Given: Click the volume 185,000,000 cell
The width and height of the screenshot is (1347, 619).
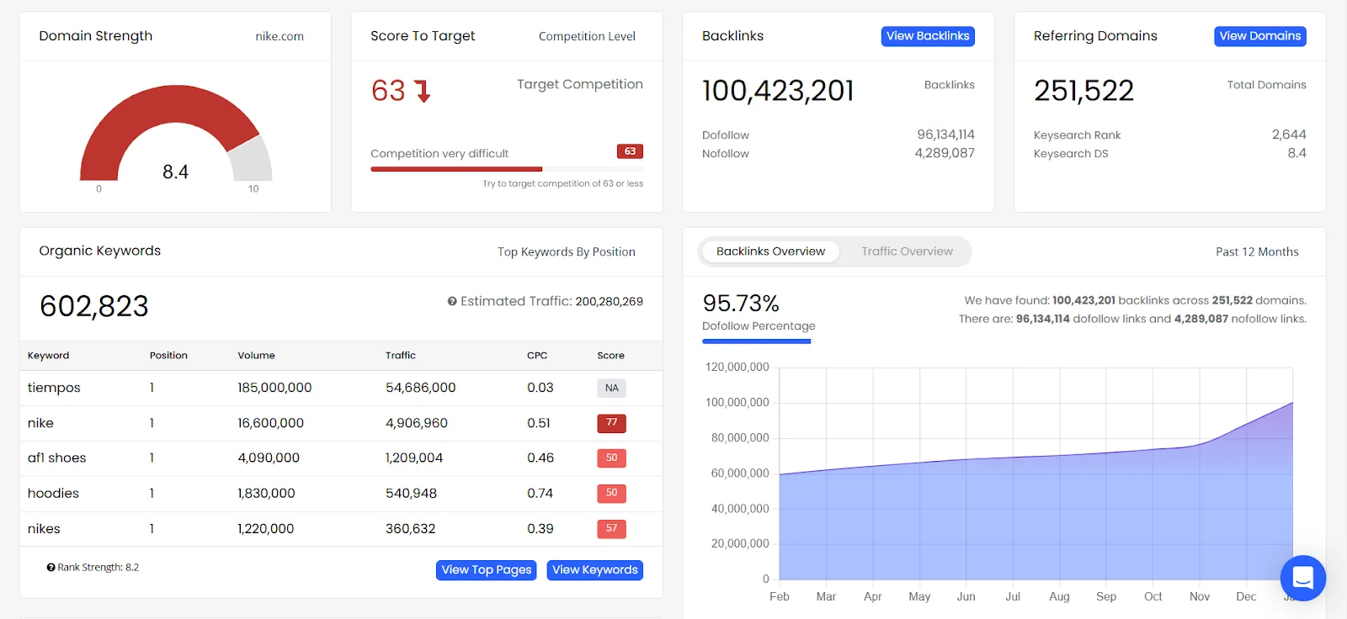Looking at the screenshot, I should click(x=274, y=388).
